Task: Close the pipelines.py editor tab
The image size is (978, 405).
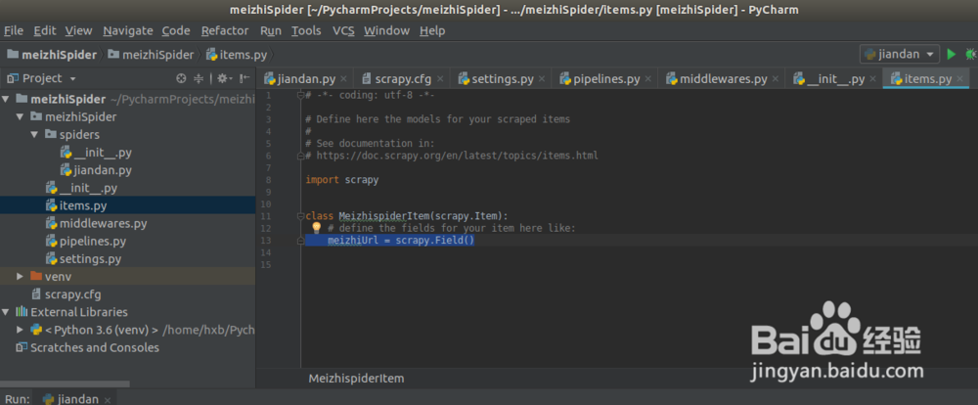Action: (x=648, y=79)
